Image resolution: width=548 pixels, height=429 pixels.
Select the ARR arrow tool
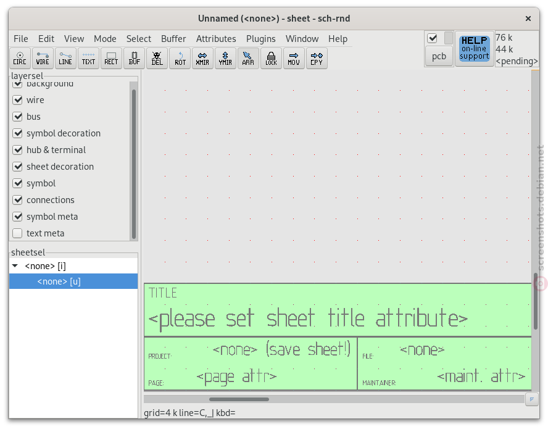pyautogui.click(x=248, y=59)
